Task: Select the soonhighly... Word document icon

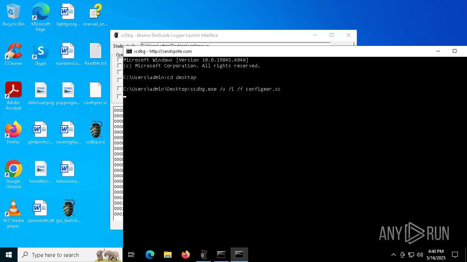Action: click(68, 133)
